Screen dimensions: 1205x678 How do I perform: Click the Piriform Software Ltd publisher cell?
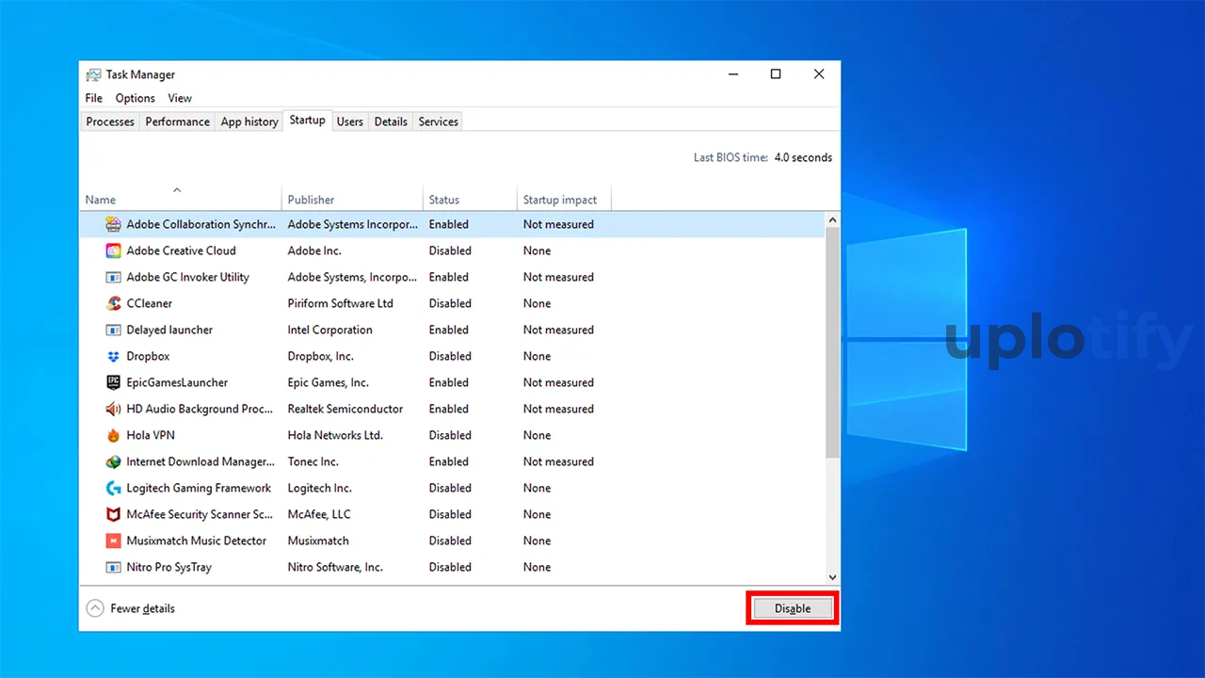tap(340, 303)
